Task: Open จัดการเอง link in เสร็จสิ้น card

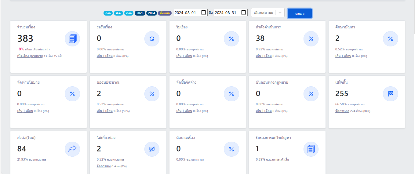Action: point(342,111)
